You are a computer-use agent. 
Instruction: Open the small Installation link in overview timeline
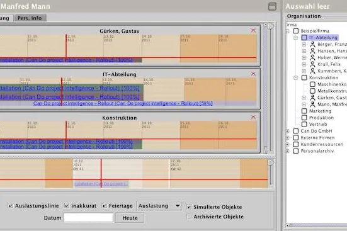101,184
